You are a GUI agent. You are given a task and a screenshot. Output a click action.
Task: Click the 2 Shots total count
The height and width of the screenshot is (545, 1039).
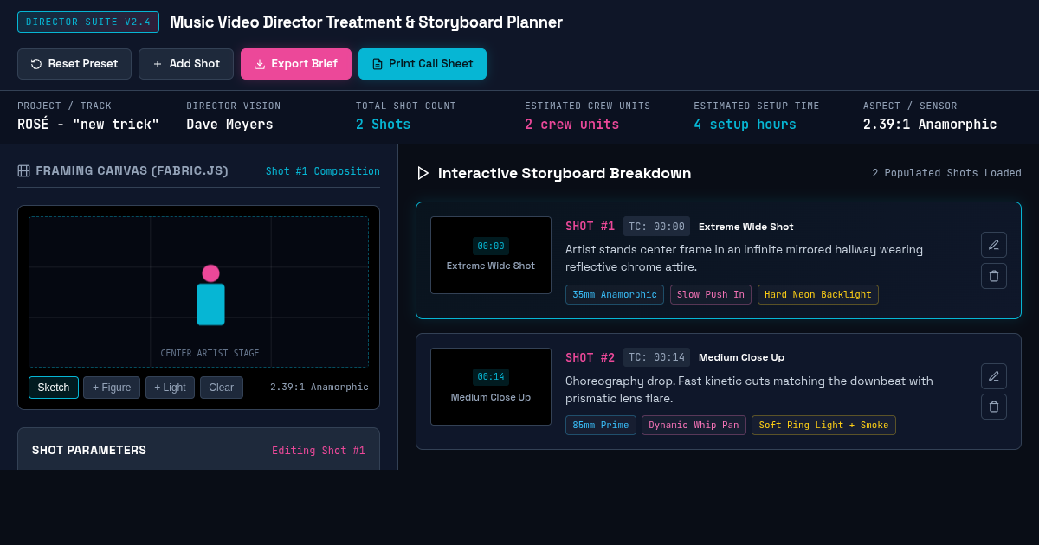coord(383,125)
